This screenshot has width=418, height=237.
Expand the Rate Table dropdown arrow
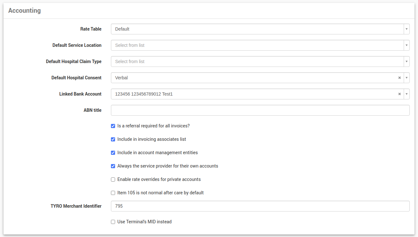point(407,29)
